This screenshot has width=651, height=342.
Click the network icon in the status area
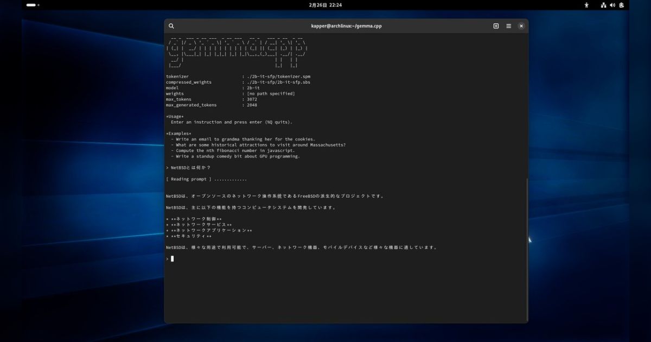(x=603, y=5)
